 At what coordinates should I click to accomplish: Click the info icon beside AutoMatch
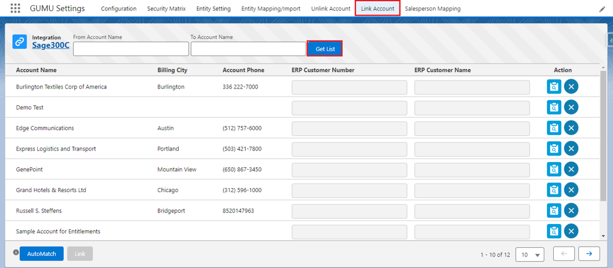[16, 252]
